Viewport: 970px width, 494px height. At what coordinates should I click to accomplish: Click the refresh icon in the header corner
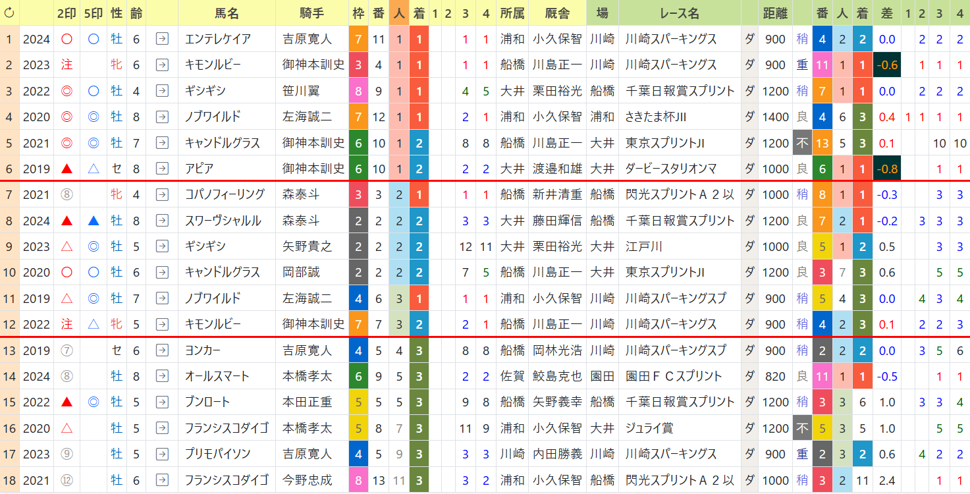click(x=9, y=13)
